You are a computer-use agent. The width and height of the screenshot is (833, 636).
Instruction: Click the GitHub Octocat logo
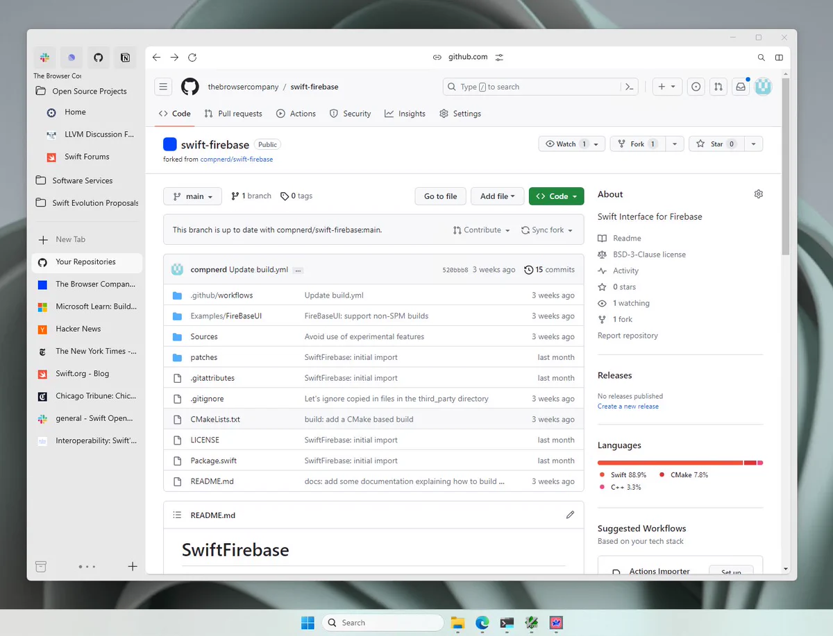click(190, 87)
